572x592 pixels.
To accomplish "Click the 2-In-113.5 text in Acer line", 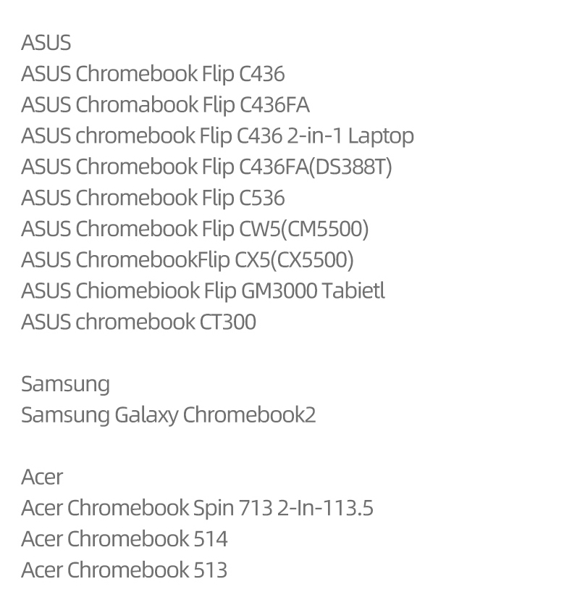I will pos(325,508).
